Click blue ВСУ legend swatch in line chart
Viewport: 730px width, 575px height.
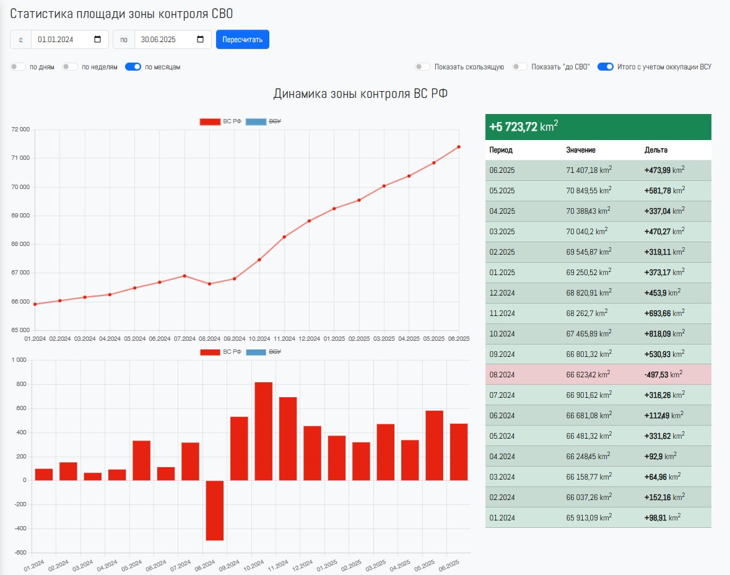coord(255,121)
